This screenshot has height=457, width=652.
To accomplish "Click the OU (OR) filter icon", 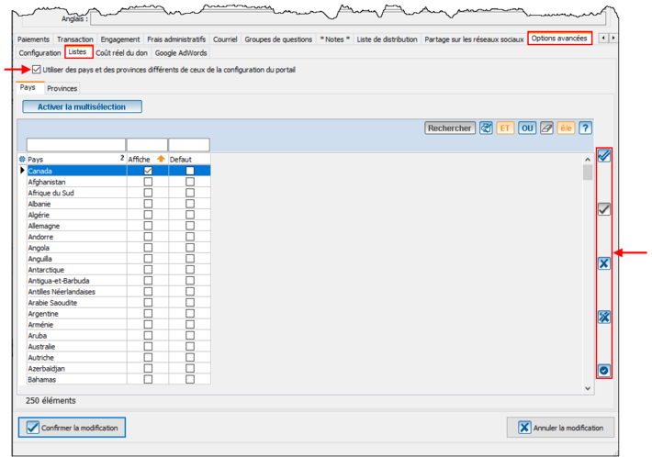I will click(x=527, y=128).
